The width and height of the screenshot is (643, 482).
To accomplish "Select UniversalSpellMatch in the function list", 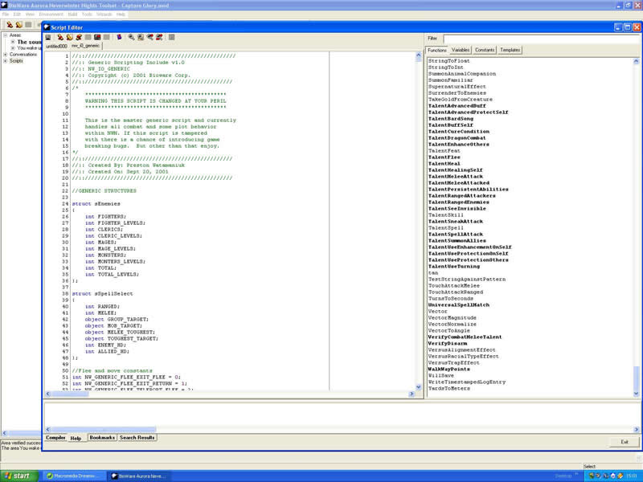I will pos(459,305).
